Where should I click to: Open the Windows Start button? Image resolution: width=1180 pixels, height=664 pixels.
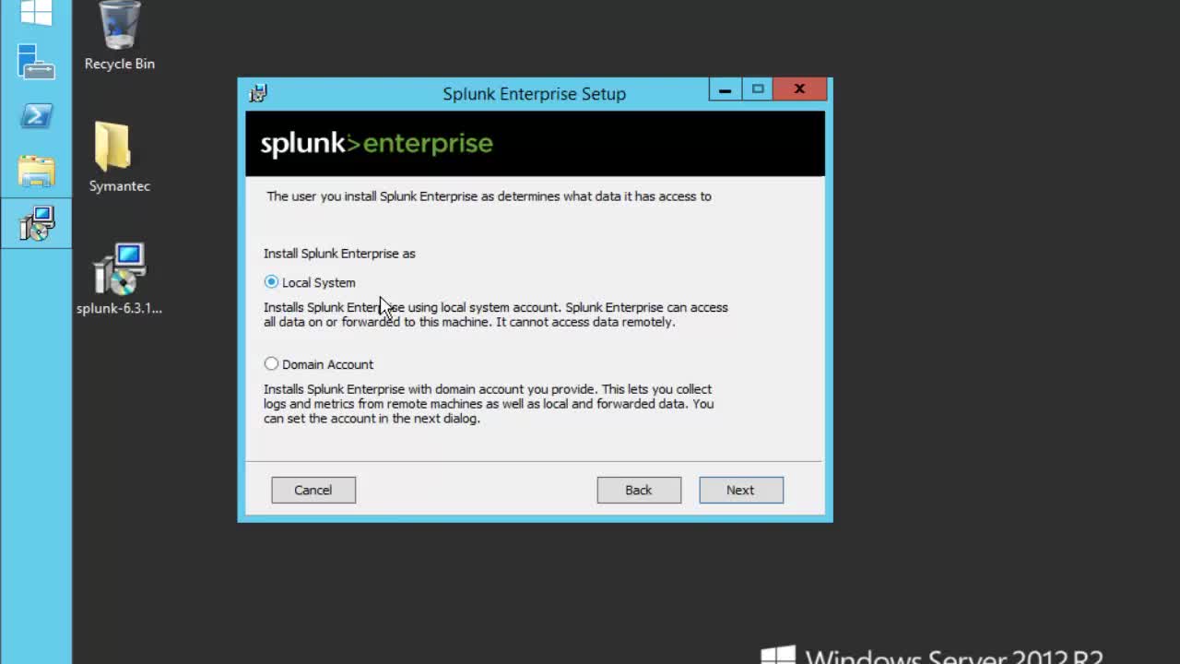36,11
